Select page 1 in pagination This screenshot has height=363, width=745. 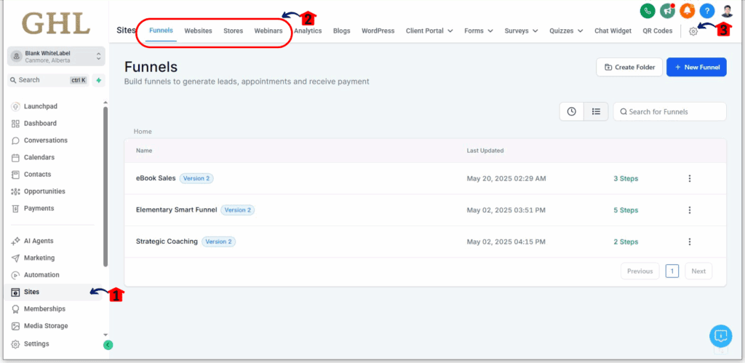(672, 271)
